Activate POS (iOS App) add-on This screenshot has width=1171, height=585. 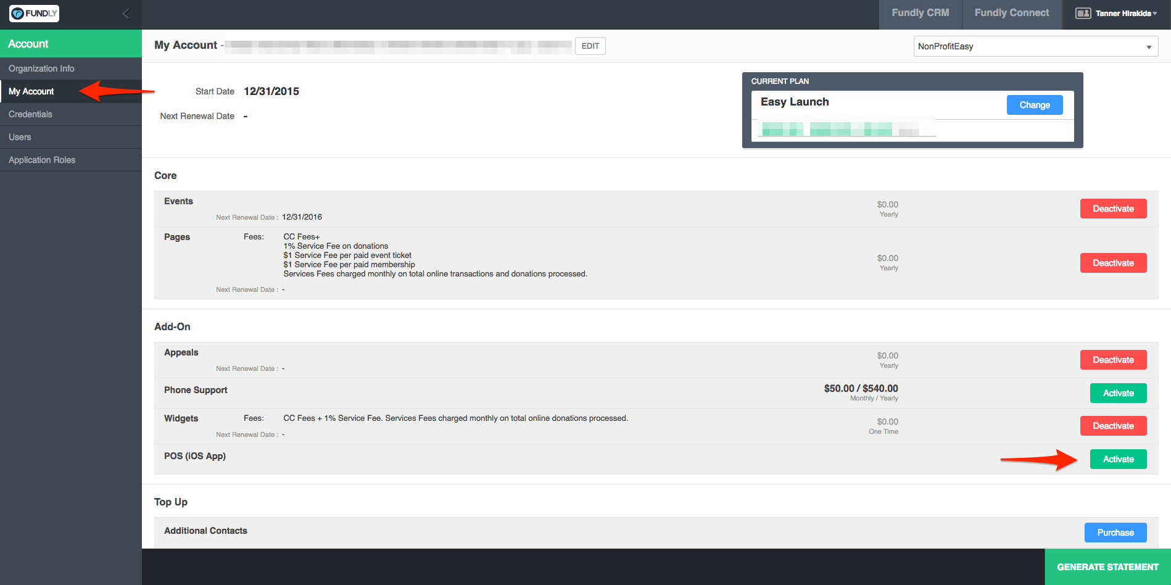click(1118, 459)
